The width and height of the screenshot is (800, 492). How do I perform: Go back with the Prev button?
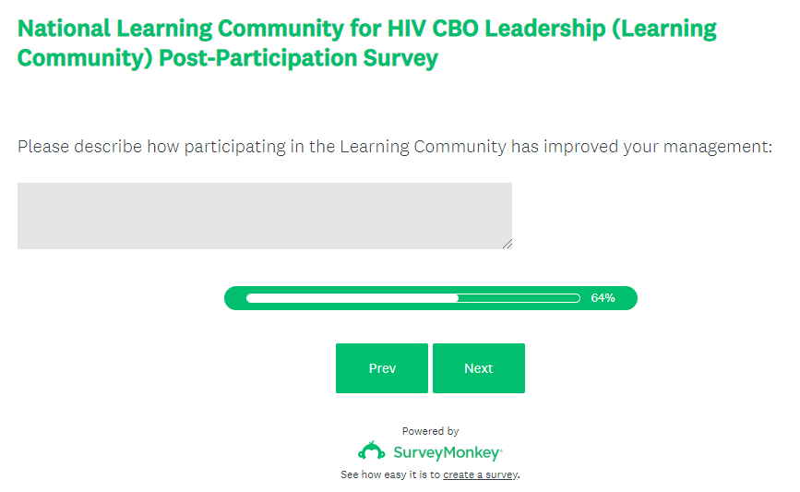[x=382, y=368]
